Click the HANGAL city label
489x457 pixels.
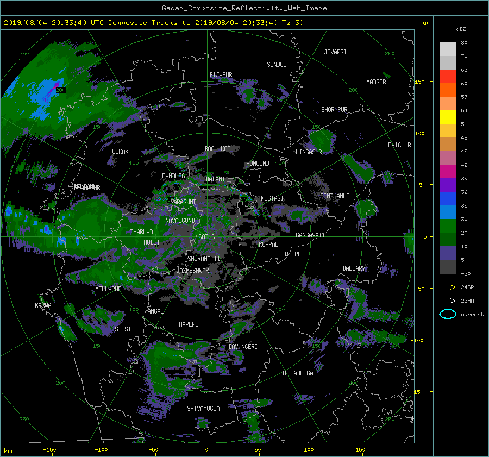click(153, 311)
